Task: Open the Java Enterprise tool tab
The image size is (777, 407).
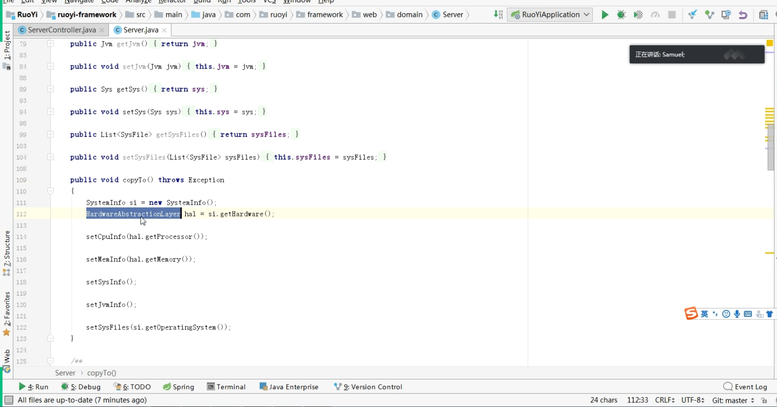Action: pos(289,387)
